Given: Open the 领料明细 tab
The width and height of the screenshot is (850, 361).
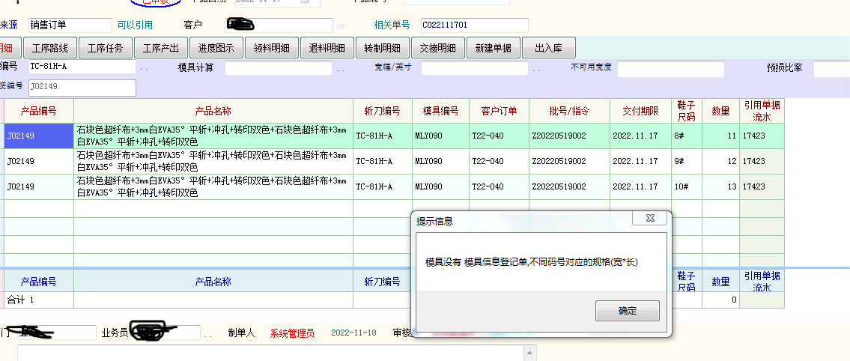Looking at the screenshot, I should pos(272,49).
